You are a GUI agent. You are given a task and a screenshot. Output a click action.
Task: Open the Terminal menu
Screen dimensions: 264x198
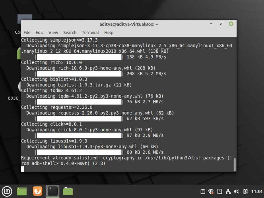coord(90,33)
